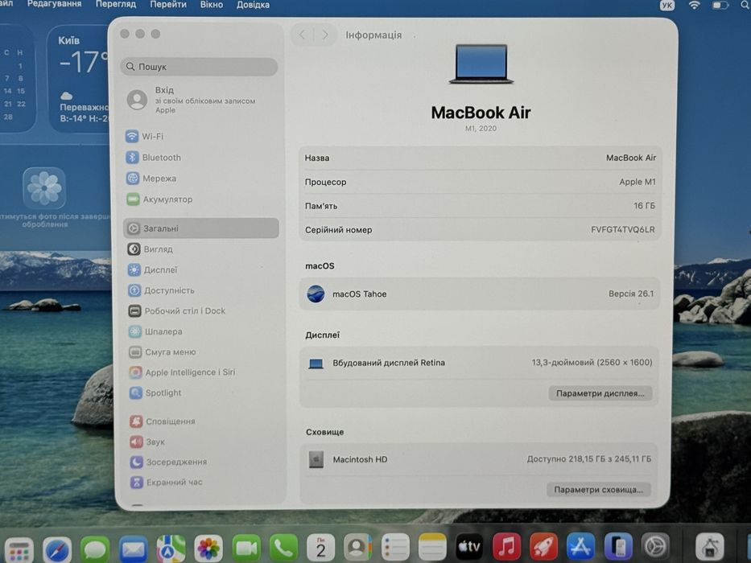Open Safari from the Dock
Screen dimensions: 751x563
point(57,549)
